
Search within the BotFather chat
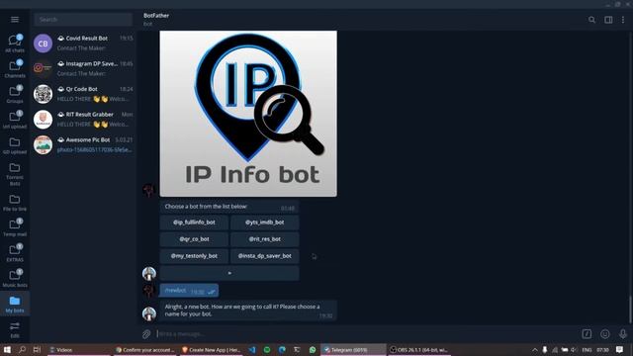tap(591, 20)
